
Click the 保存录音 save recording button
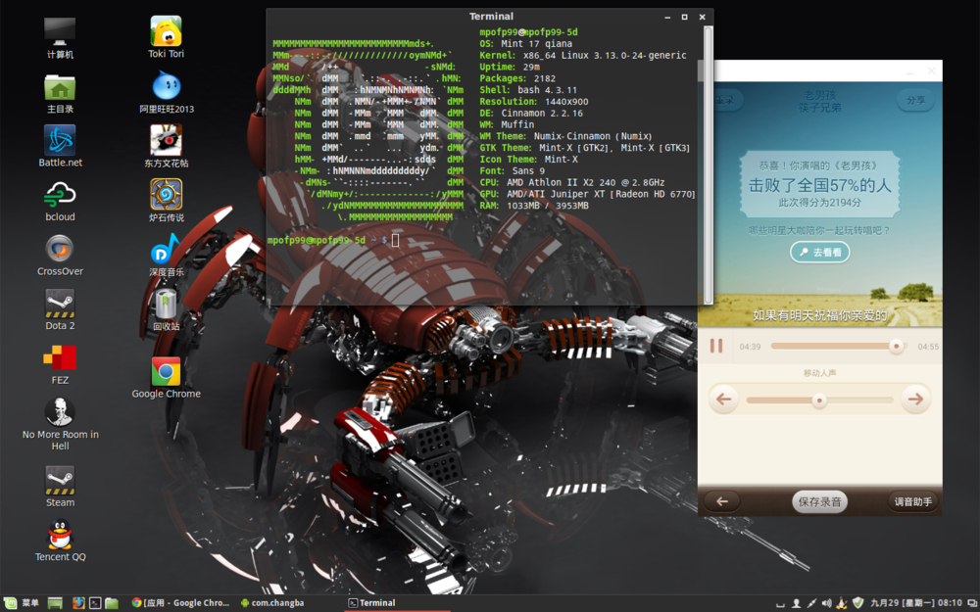[819, 501]
